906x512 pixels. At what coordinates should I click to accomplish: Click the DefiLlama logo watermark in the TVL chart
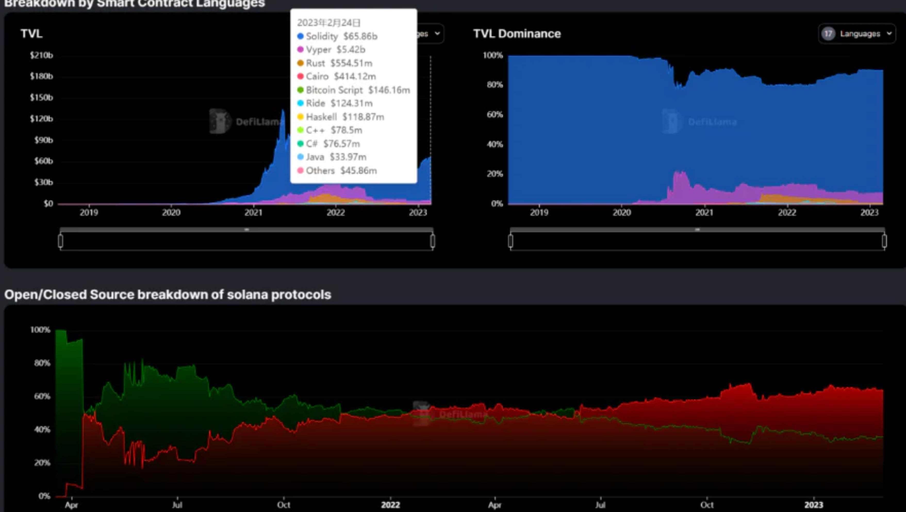[220, 121]
